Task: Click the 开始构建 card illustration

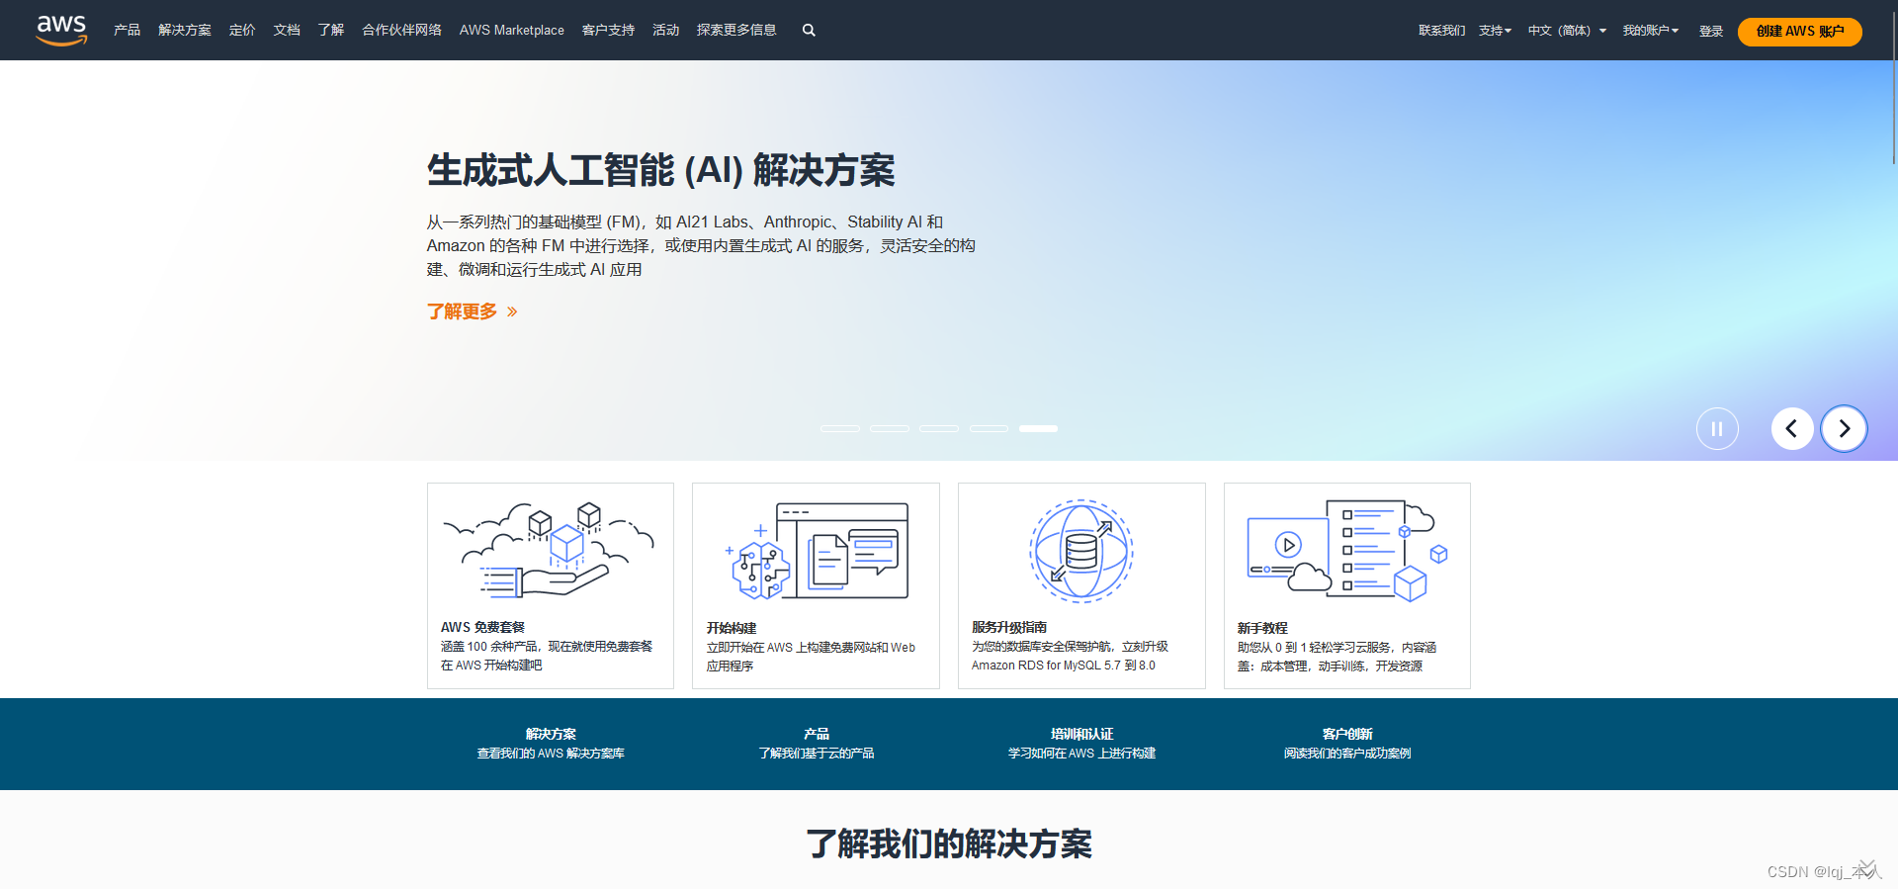Action: (x=817, y=551)
